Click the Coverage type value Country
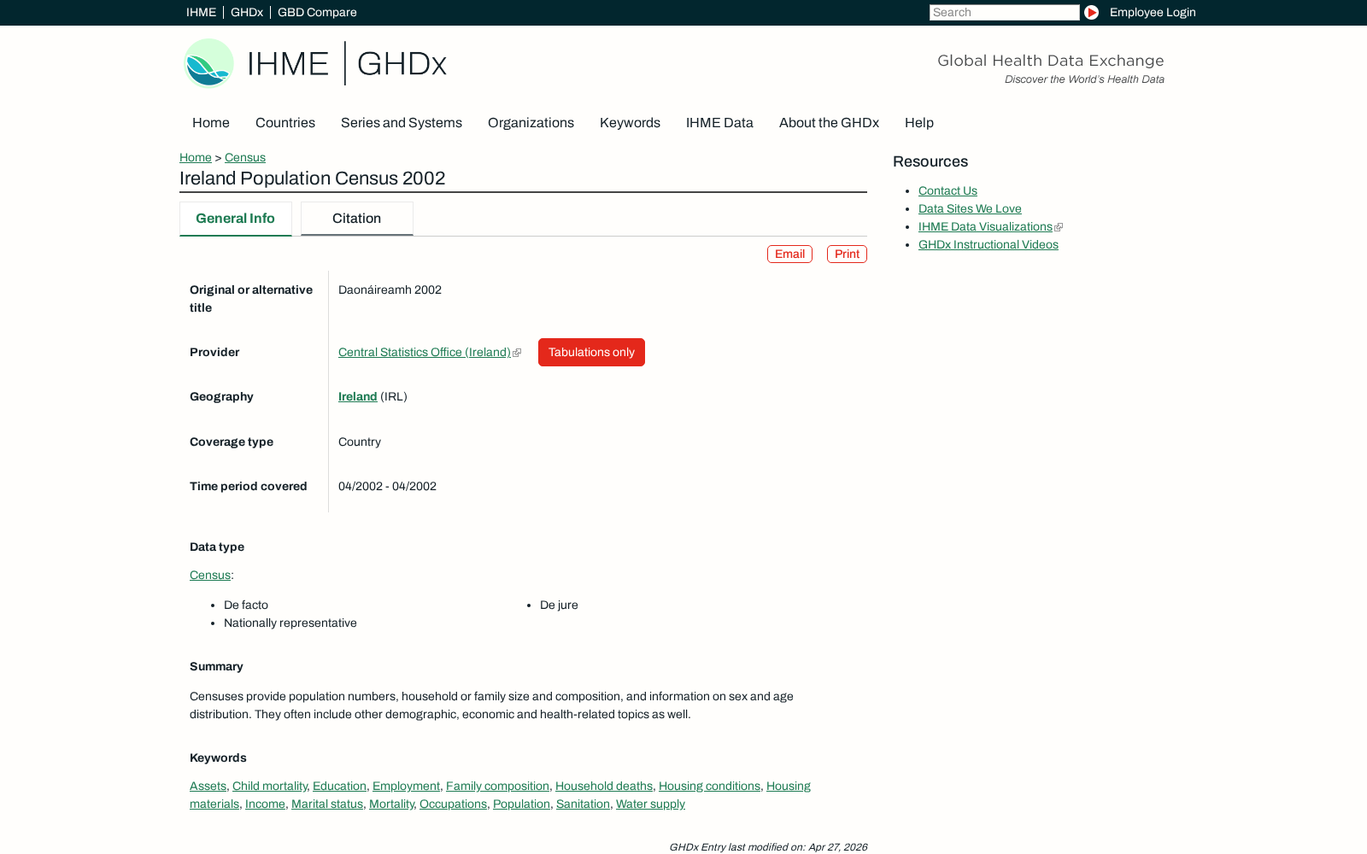 click(x=360, y=442)
